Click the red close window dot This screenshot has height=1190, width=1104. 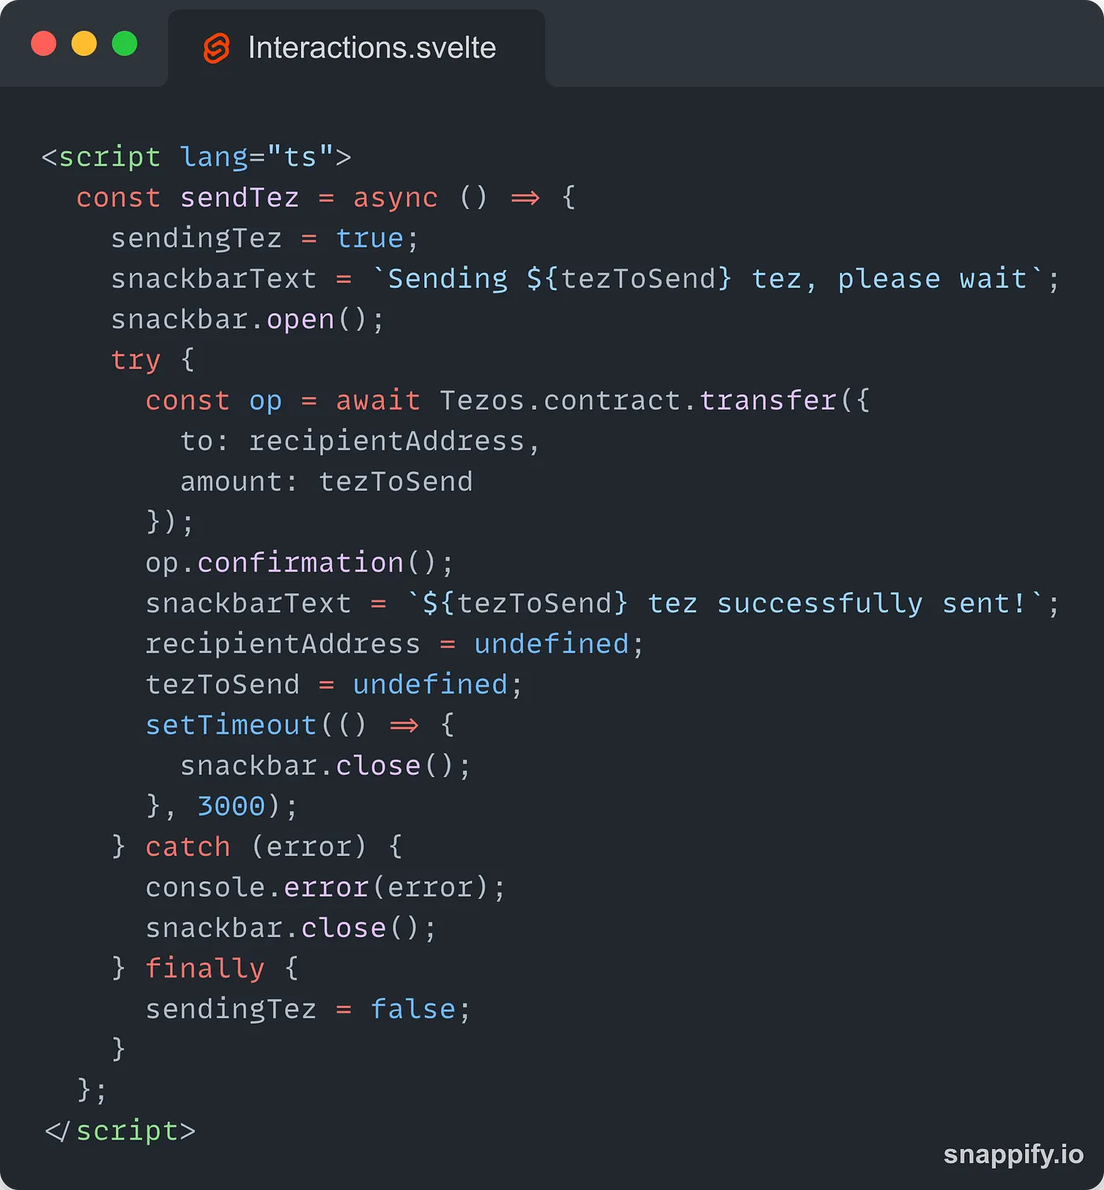[43, 44]
